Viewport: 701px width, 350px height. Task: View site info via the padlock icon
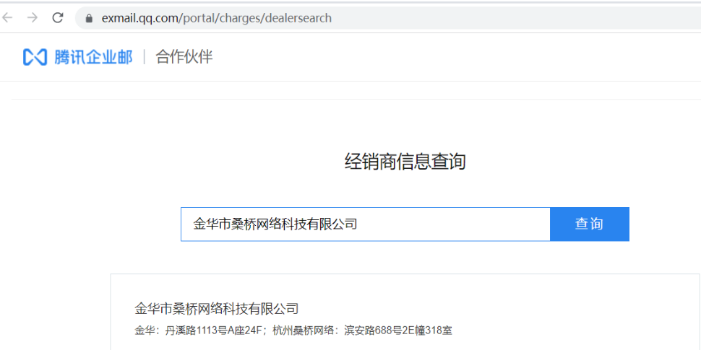89,18
